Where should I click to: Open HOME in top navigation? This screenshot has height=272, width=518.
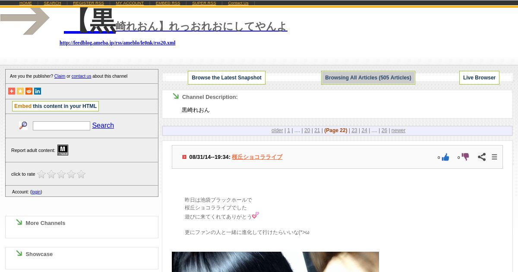pyautogui.click(x=25, y=3)
